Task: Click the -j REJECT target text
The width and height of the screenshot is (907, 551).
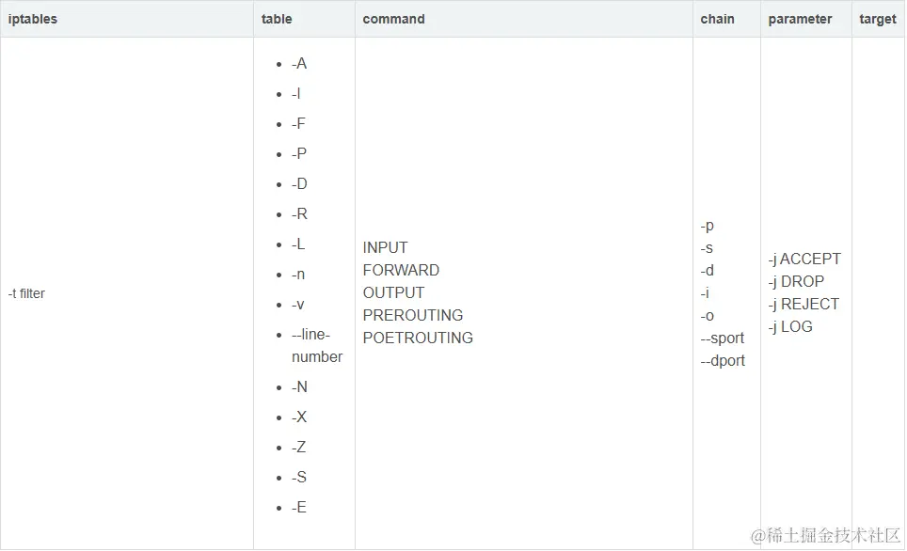Action: point(804,305)
